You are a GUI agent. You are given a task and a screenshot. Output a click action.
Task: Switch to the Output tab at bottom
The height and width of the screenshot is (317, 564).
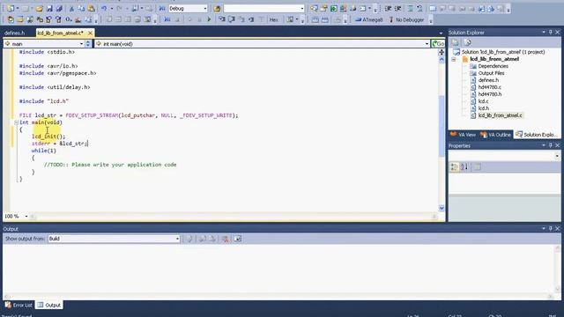49,306
